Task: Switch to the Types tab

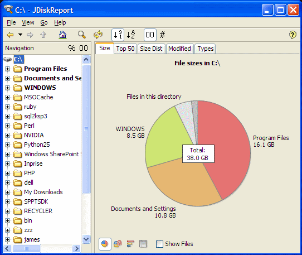Action: 205,49
